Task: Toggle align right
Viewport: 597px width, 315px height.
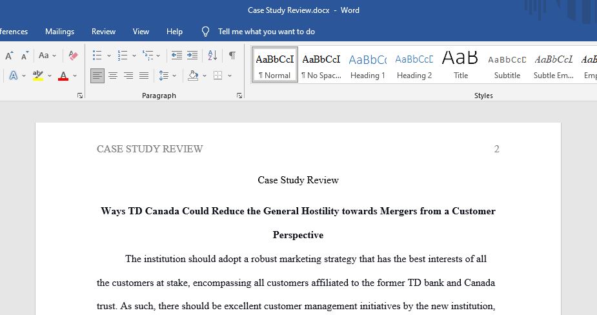Action: pyautogui.click(x=128, y=76)
